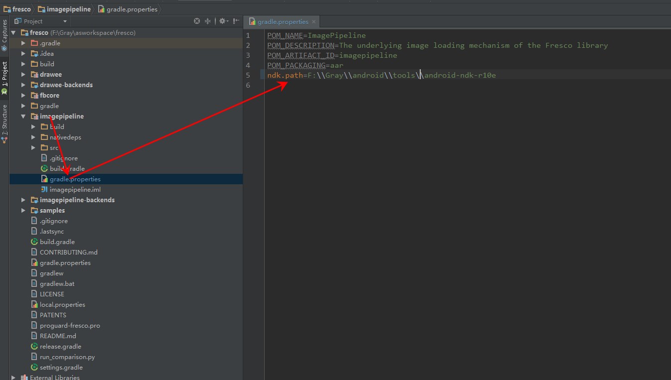This screenshot has height=380, width=671.
Task: Select the root build folder icon
Action: (34, 64)
